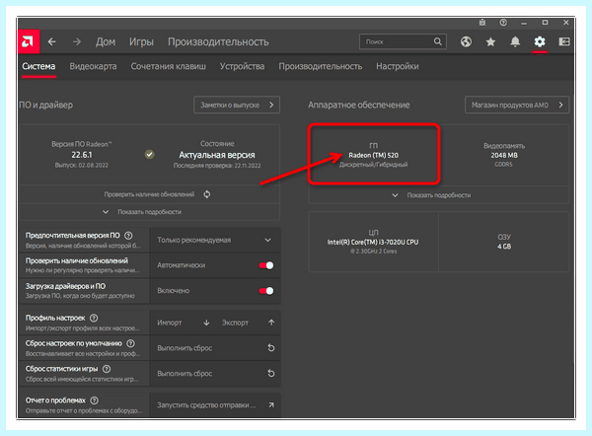Open favorites star icon
Viewport: 592px width, 436px height.
click(490, 41)
